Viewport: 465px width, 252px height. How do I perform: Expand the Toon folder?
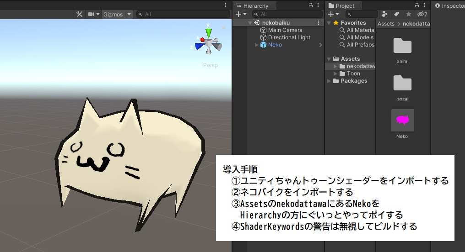[335, 73]
